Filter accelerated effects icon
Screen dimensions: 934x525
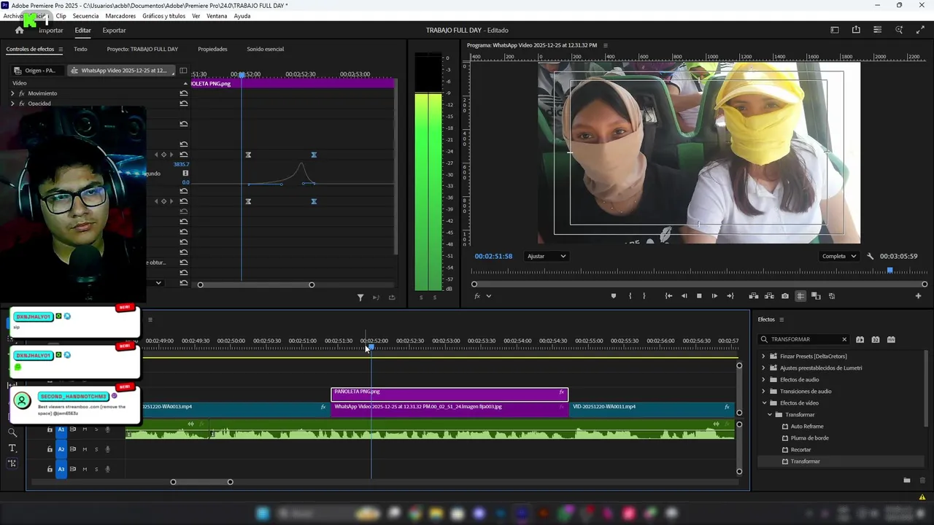point(860,340)
